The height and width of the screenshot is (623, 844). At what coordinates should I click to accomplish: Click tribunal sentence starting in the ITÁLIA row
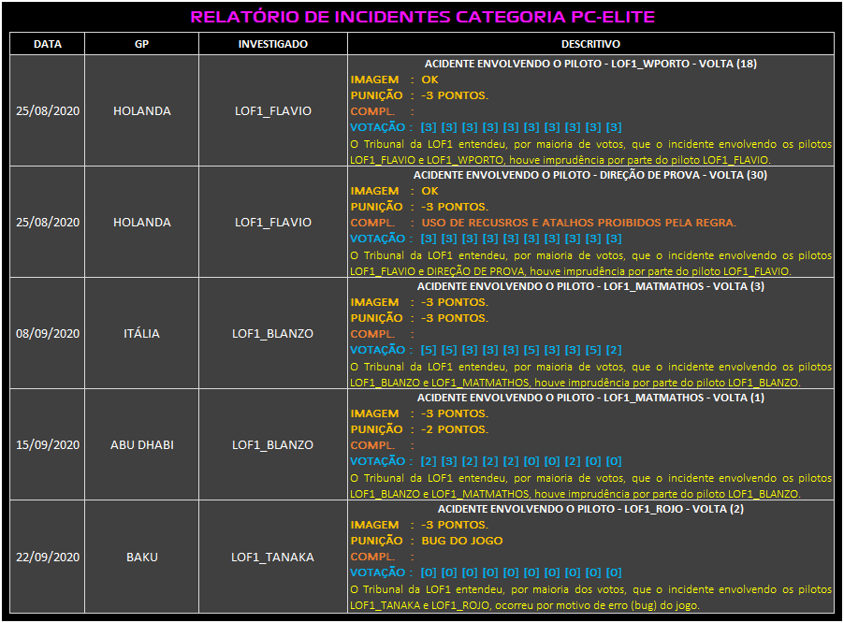[590, 374]
